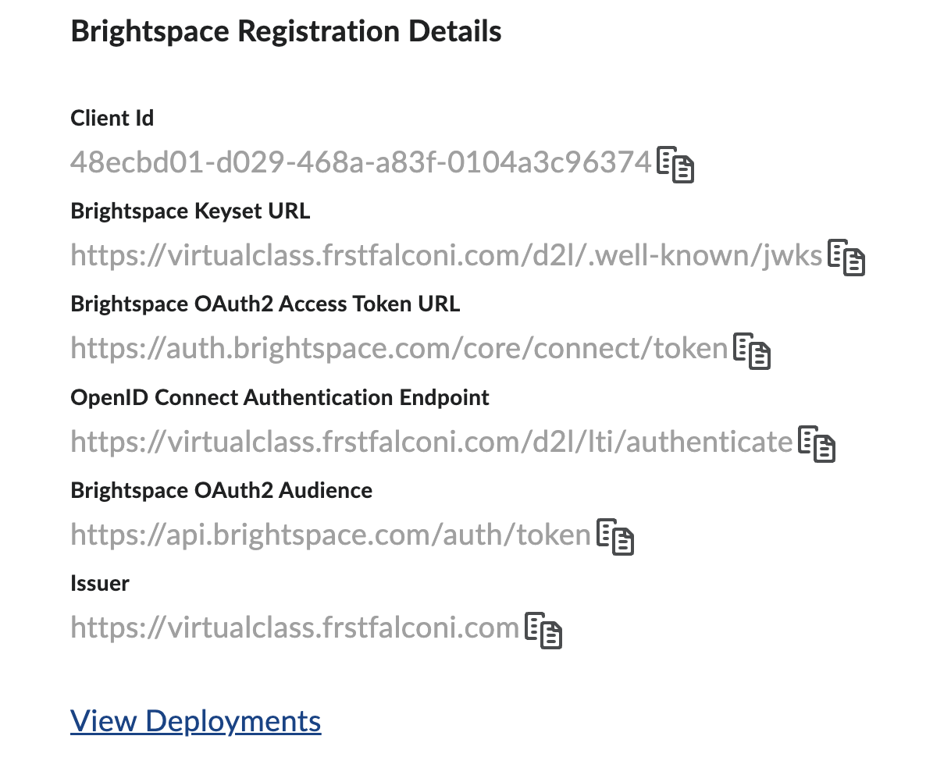
Task: Click the auth.brightspace.com token URL text
Action: coord(399,348)
